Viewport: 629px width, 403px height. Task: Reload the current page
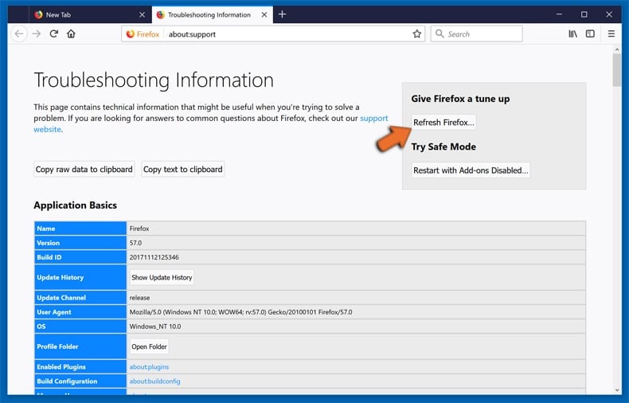tap(54, 34)
